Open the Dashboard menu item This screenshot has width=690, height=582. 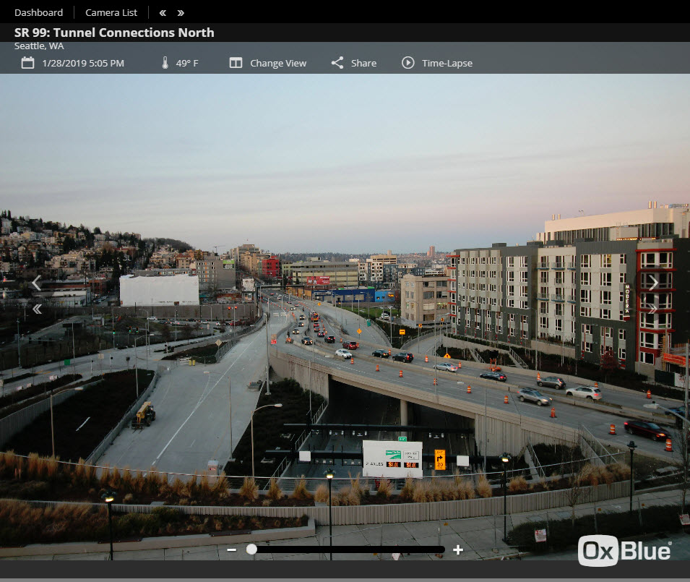tap(38, 12)
